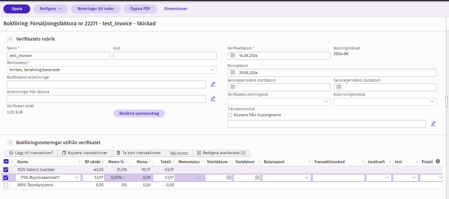Click Bokningsmånad value 2024-08
Viewport: 449px width, 199px height.
[x=341, y=54]
